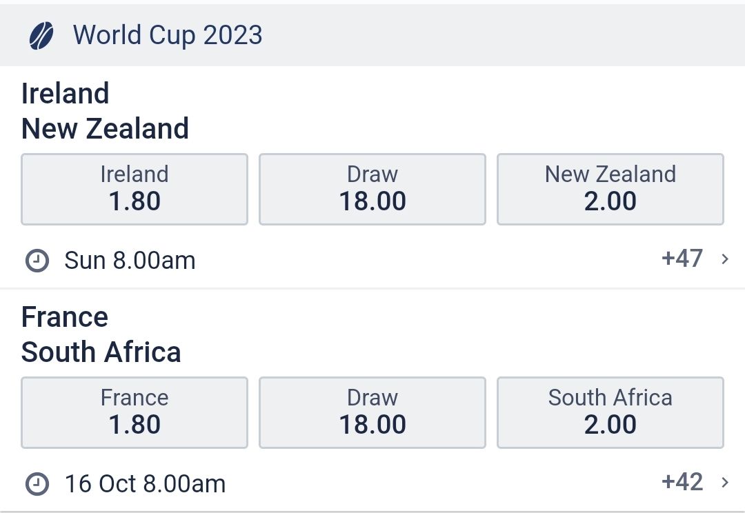
Task: Select Draw for France vs South Africa
Action: point(372,412)
